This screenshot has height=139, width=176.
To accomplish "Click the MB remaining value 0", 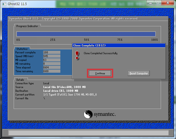I will coord(52,64).
